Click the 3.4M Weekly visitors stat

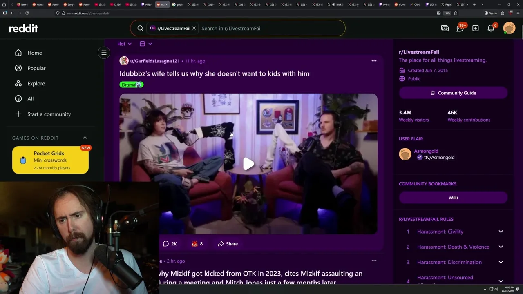pos(414,116)
